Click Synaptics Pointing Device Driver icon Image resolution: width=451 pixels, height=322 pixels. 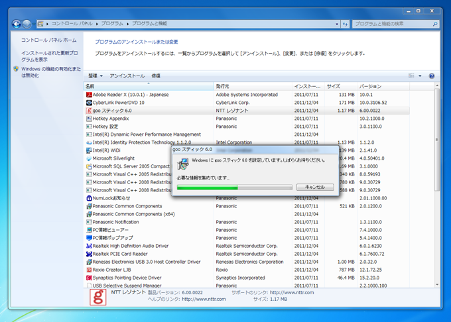89,278
